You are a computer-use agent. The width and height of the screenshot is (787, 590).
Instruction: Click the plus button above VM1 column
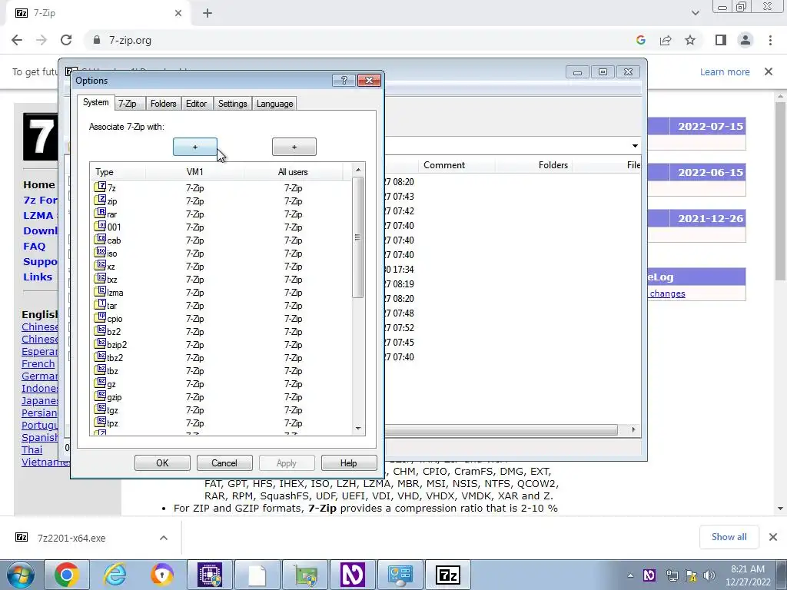[195, 147]
